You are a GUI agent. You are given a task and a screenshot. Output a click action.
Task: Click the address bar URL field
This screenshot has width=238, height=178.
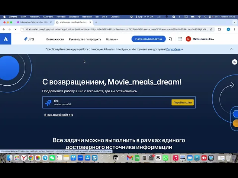(116, 29)
